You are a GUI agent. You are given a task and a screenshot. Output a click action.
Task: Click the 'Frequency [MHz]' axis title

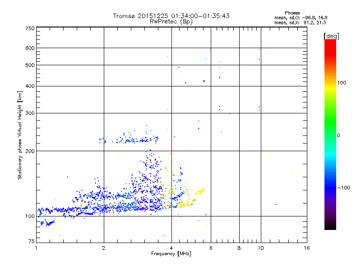(x=171, y=254)
